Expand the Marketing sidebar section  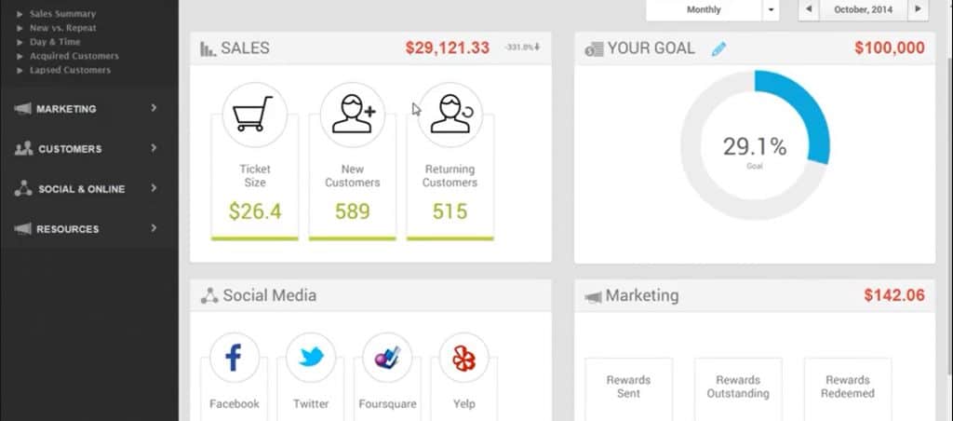tap(85, 108)
